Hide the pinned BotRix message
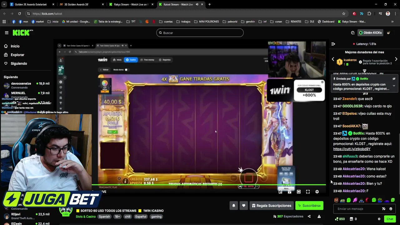The image size is (400, 225). pyautogui.click(x=394, y=79)
